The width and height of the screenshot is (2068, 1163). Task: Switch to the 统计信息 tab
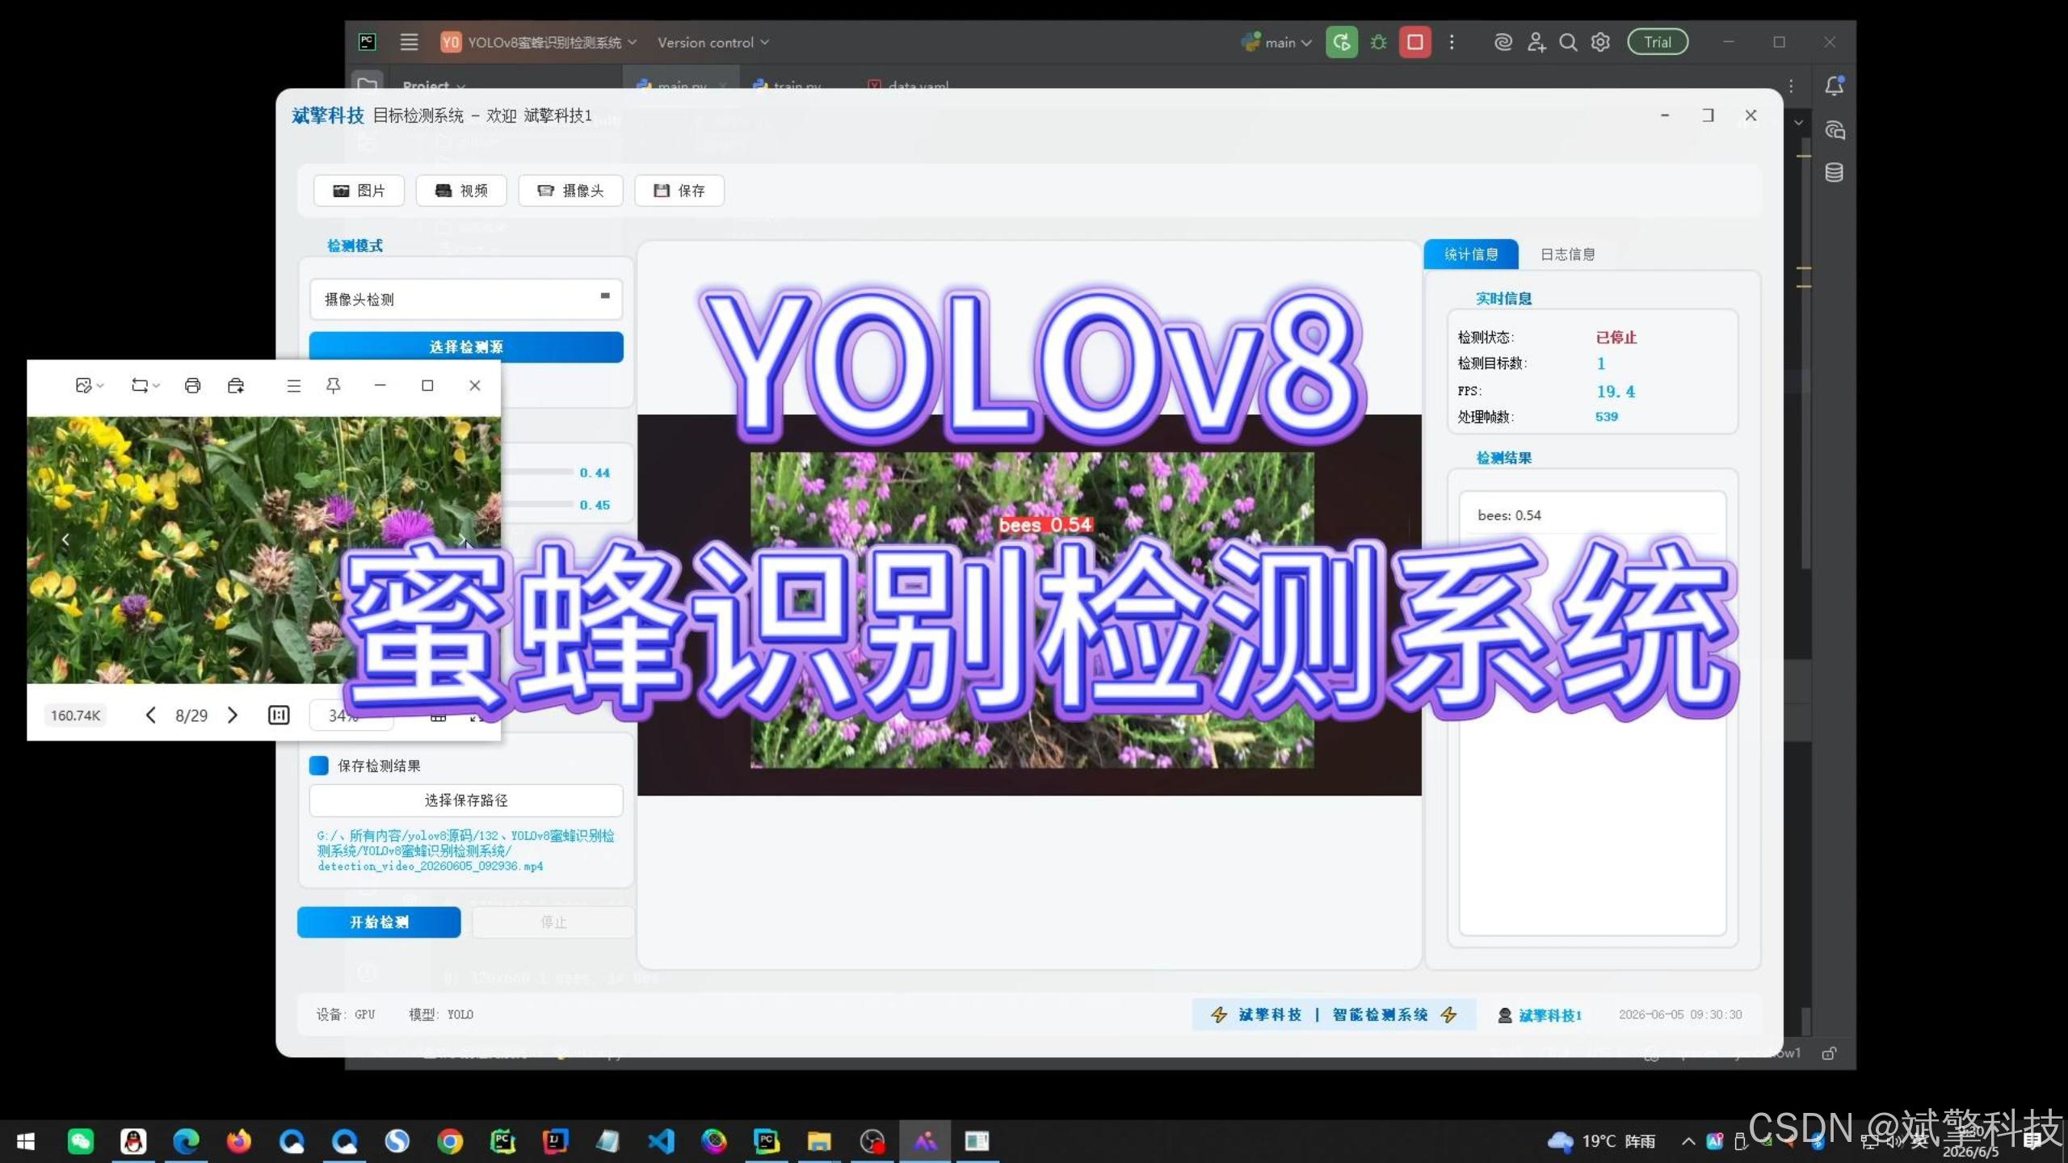click(1471, 254)
